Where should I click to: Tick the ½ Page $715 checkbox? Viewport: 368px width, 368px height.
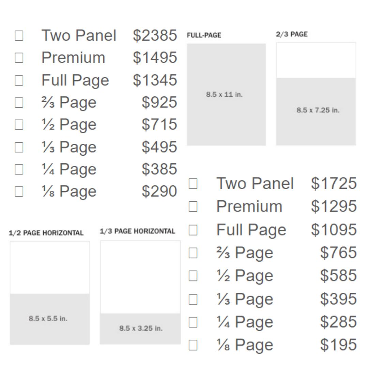(19, 125)
